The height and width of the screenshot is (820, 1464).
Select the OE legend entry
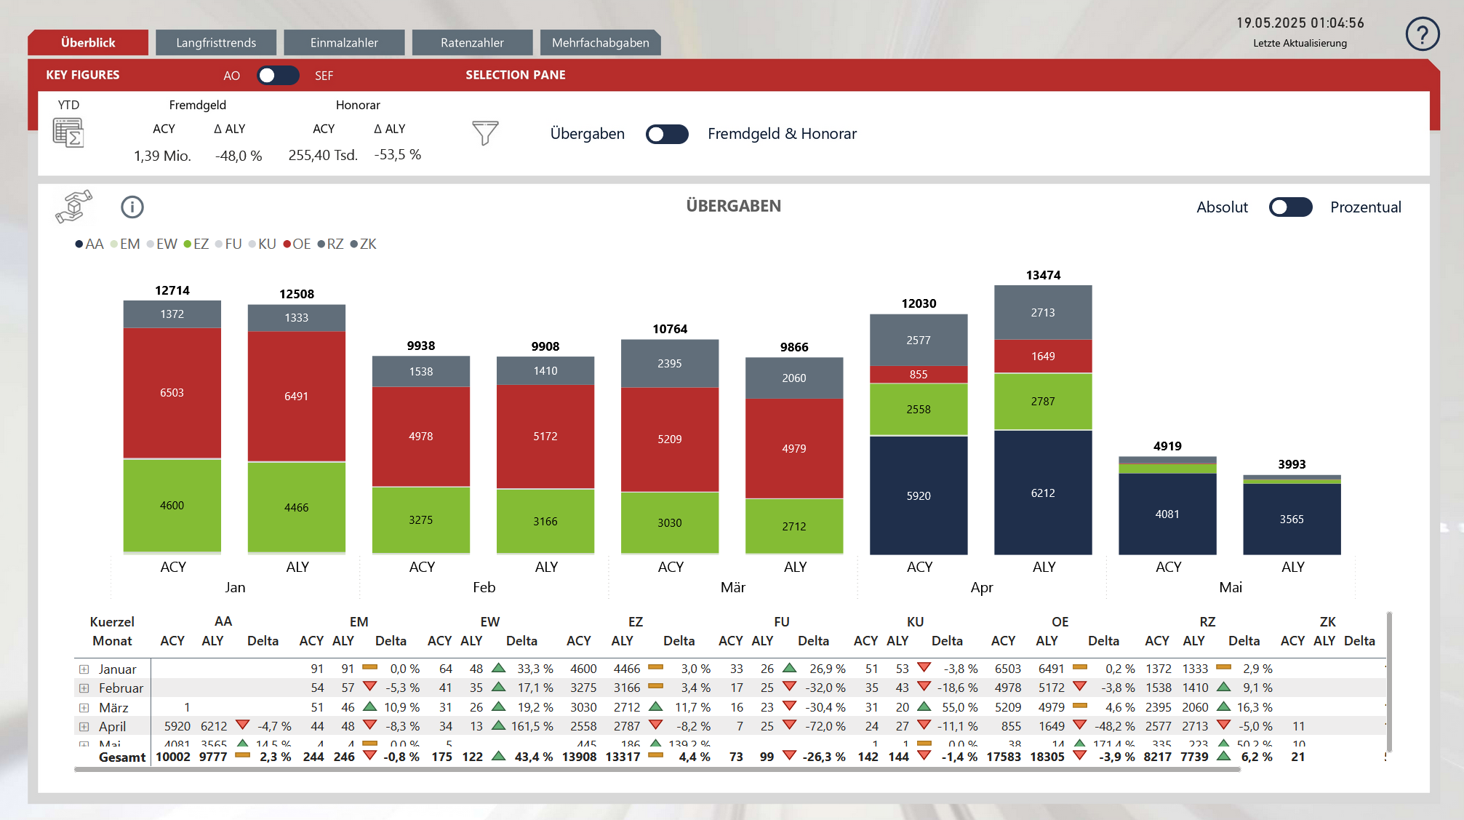click(x=297, y=244)
